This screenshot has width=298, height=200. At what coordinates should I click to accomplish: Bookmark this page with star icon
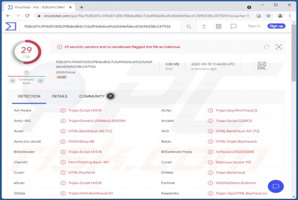[268, 16]
